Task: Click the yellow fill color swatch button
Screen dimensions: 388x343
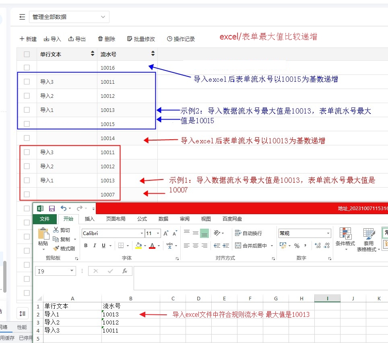Action: click(138, 246)
